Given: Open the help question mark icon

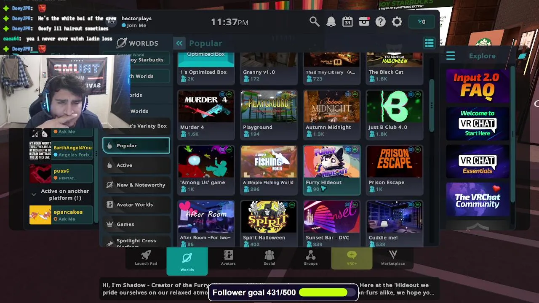Looking at the screenshot, I should (x=381, y=22).
